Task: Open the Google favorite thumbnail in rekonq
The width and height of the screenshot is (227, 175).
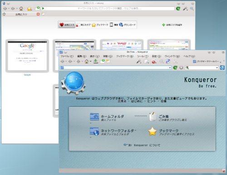Action: pos(27,56)
